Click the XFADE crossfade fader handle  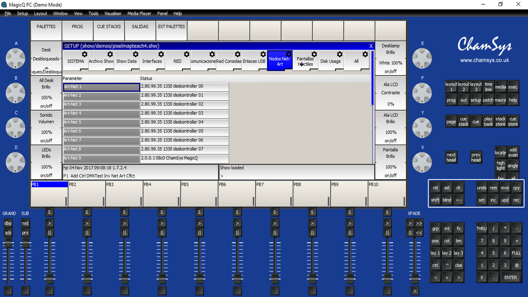(x=415, y=278)
